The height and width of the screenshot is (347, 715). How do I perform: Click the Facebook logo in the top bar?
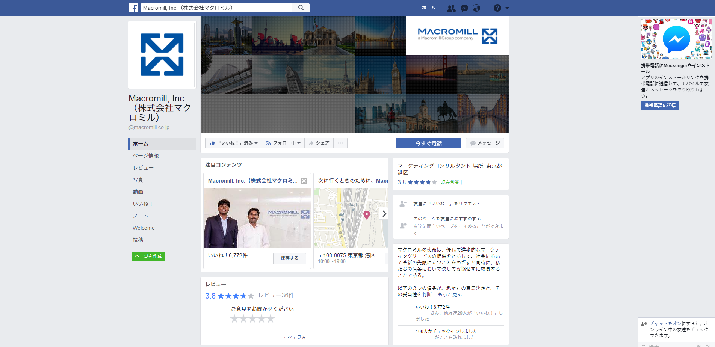tap(133, 8)
